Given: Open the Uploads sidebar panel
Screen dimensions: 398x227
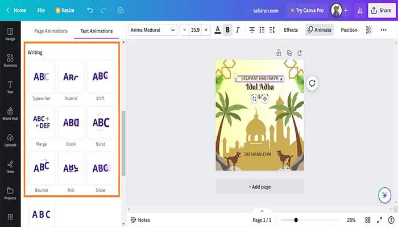Looking at the screenshot, I should tap(10, 140).
